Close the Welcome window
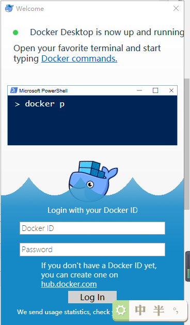 (176, 8)
